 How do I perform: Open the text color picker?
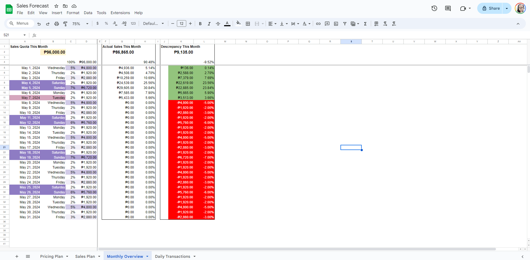click(x=227, y=24)
